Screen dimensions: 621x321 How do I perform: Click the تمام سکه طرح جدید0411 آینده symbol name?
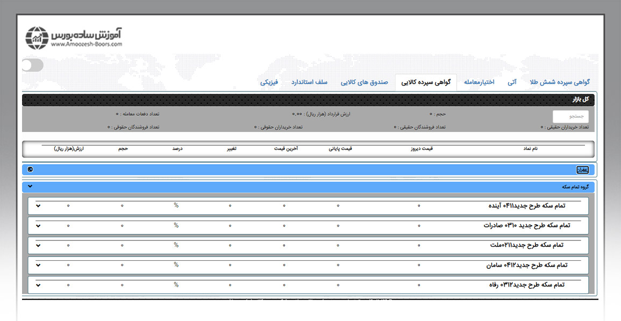coord(527,205)
